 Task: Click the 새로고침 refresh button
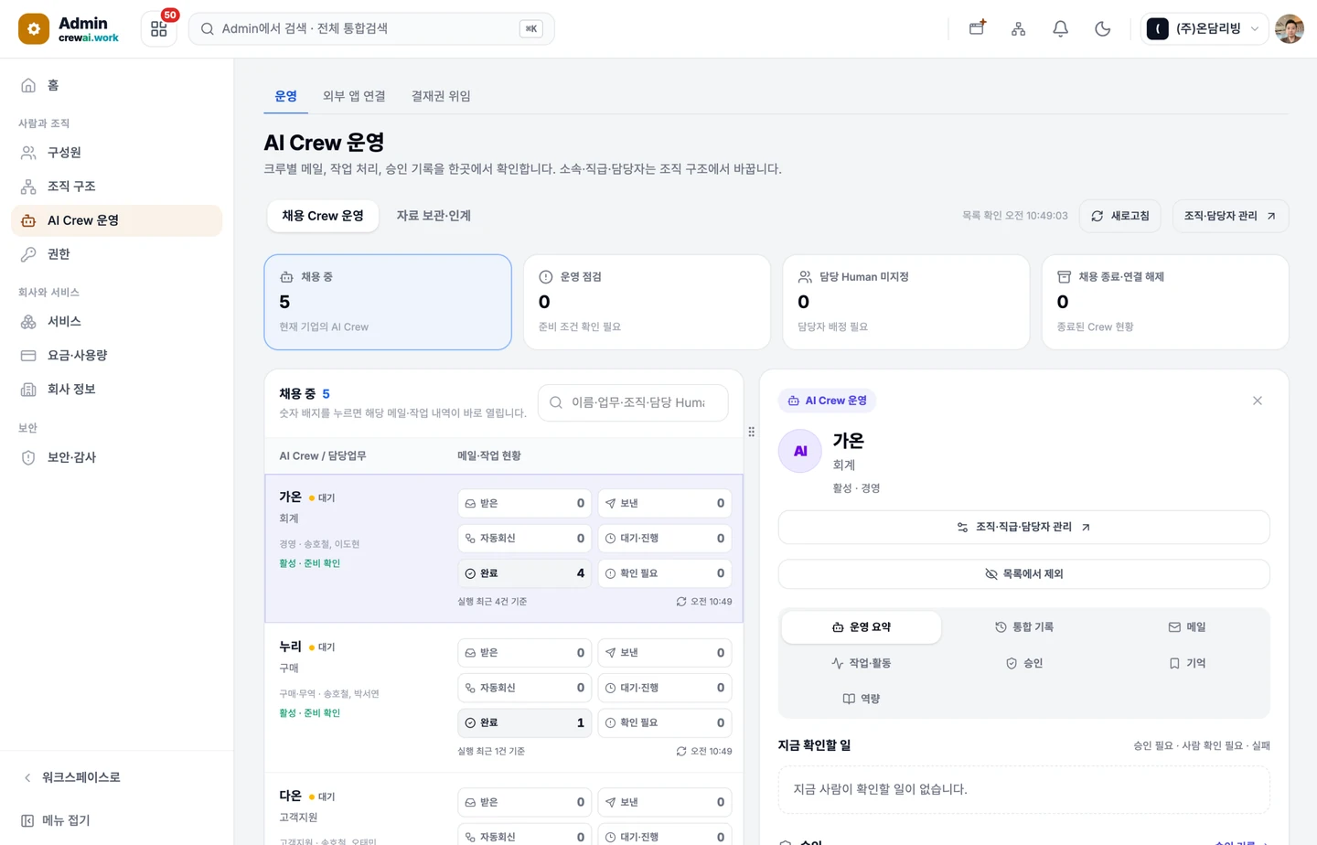click(x=1120, y=216)
